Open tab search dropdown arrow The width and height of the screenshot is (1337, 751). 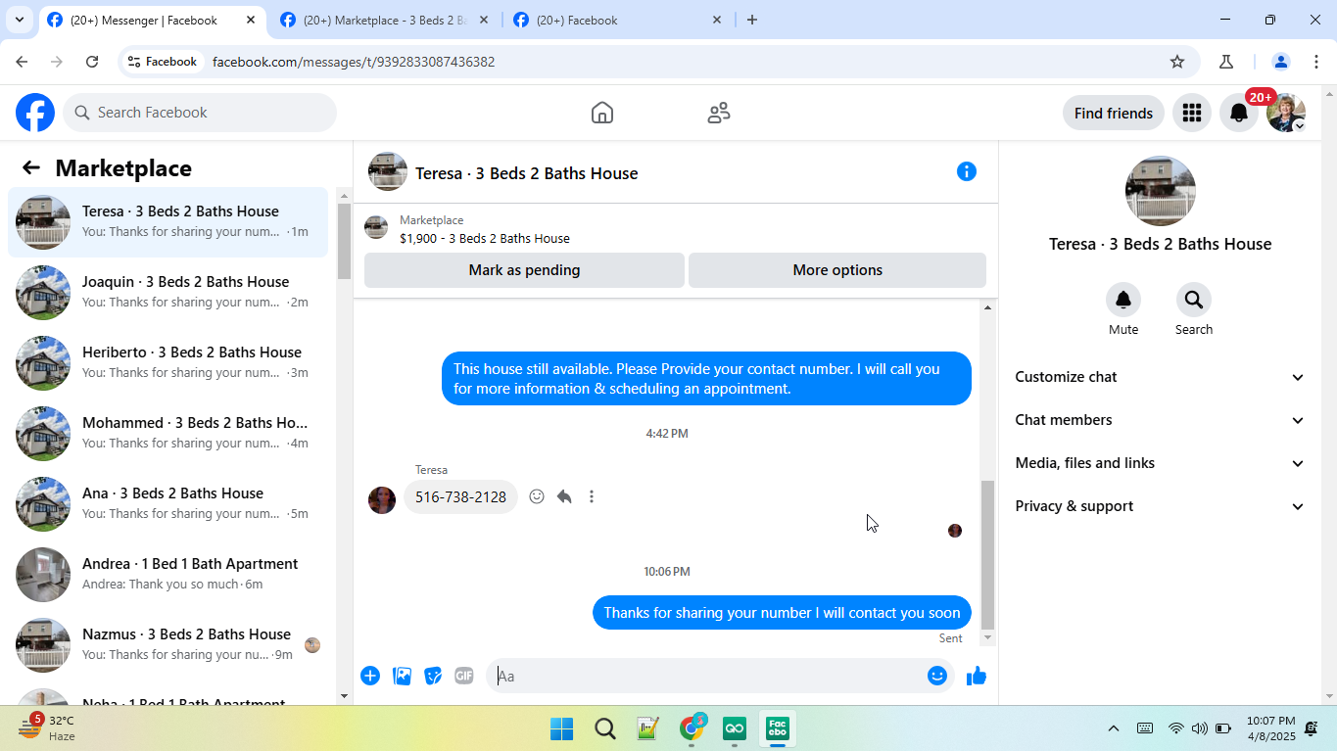click(19, 20)
